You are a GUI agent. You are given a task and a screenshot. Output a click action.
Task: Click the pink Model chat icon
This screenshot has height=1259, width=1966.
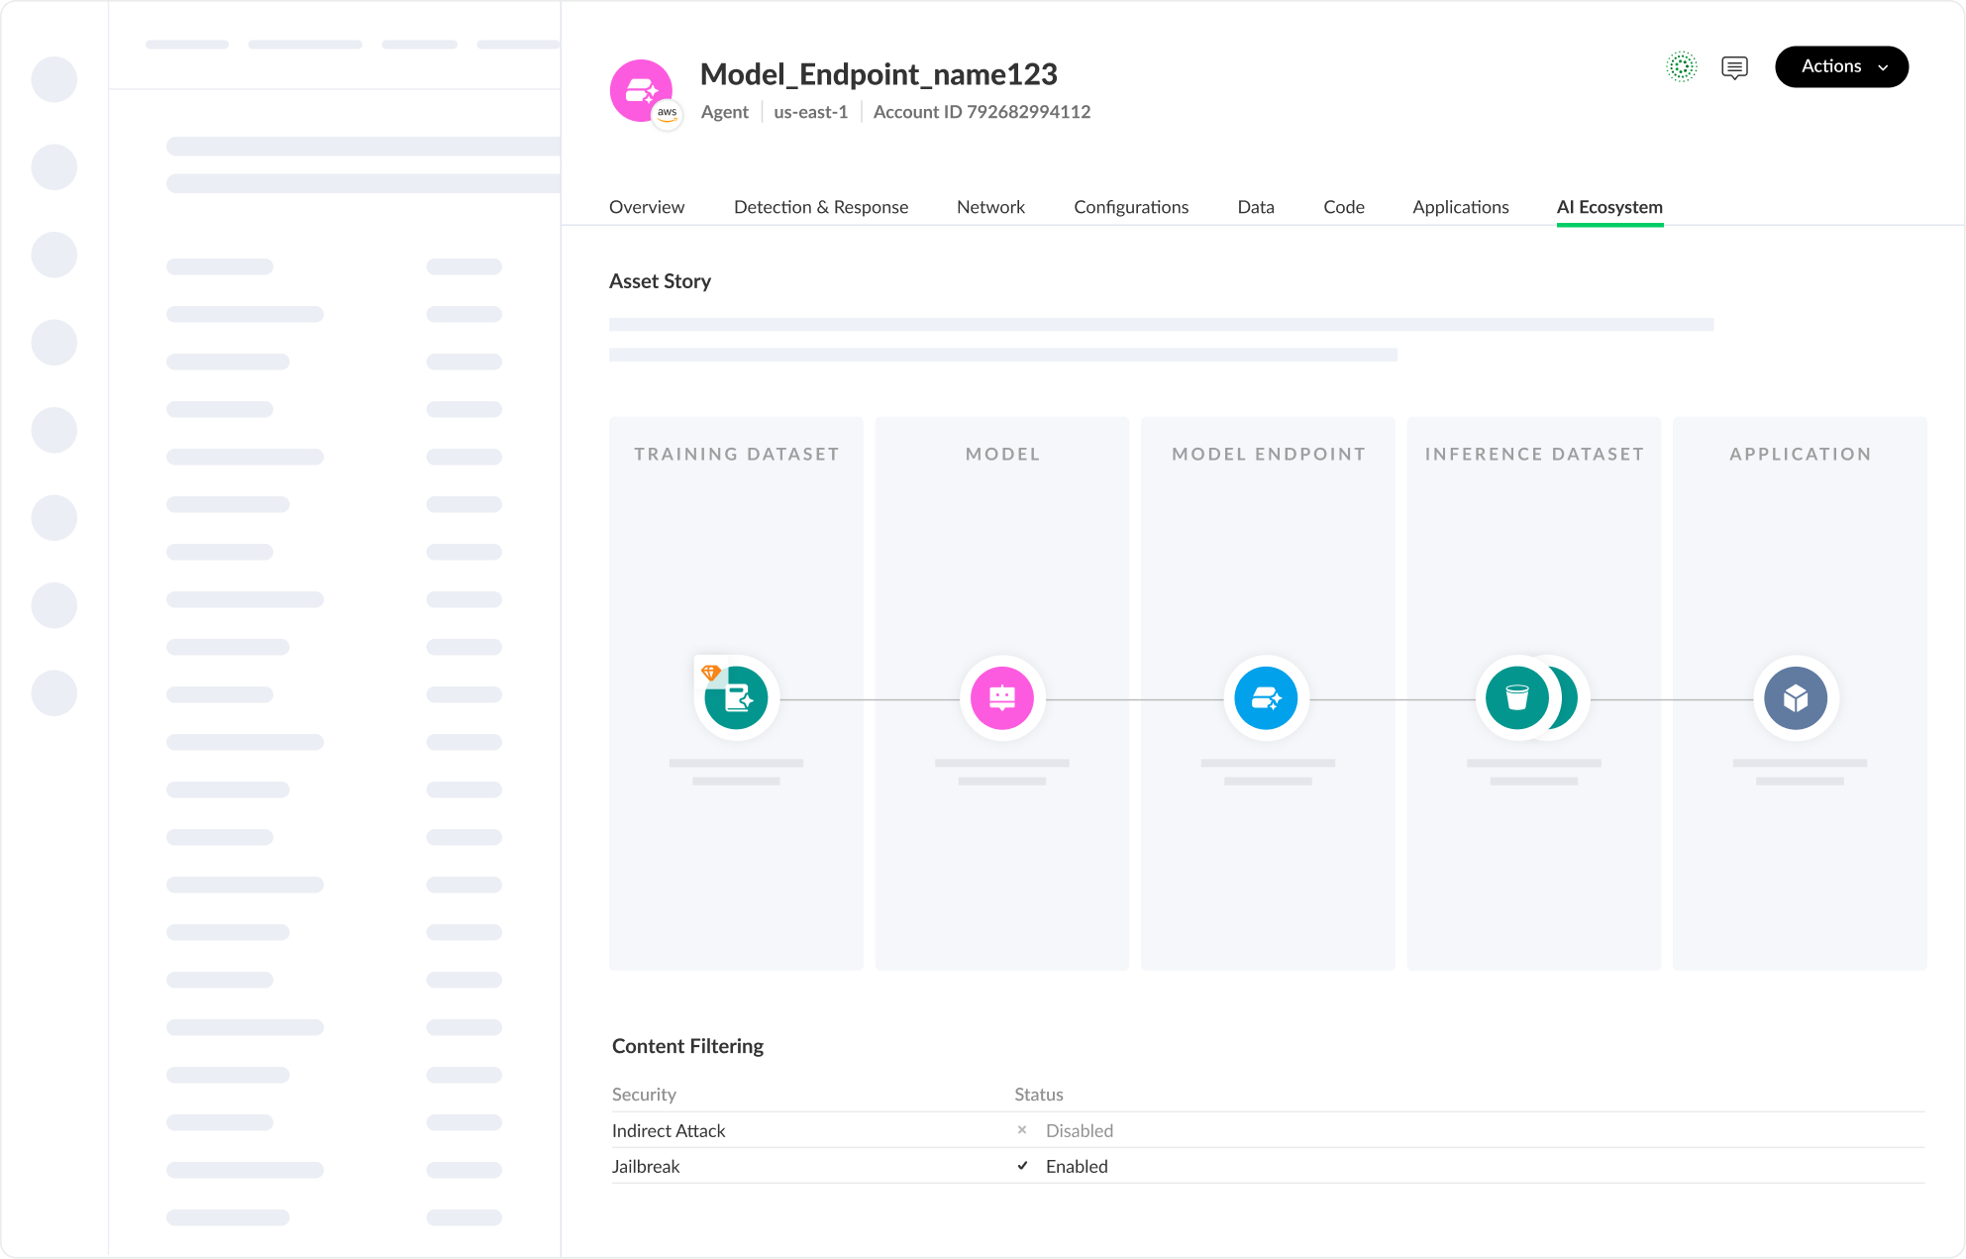(x=1002, y=697)
